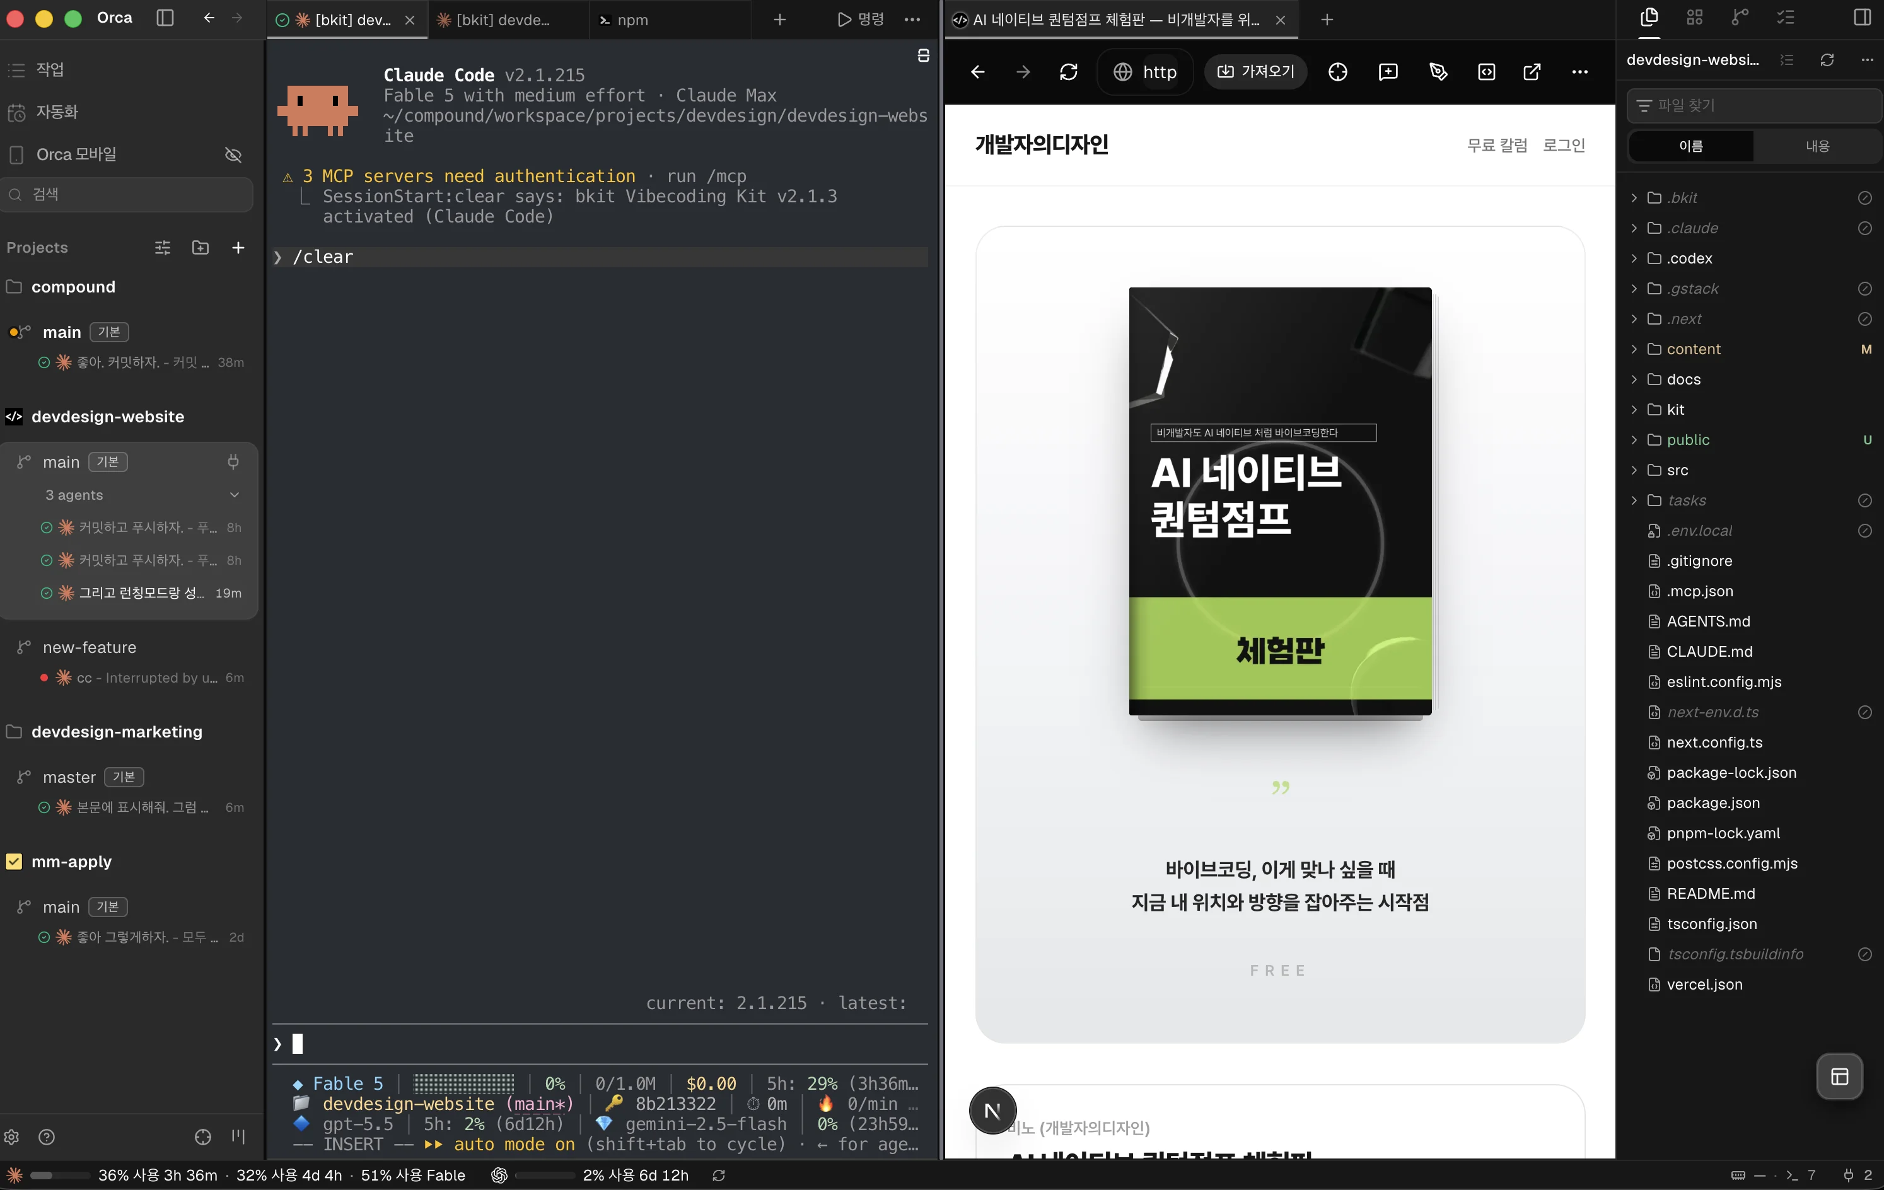This screenshot has width=1884, height=1190.
Task: Open the grid apps panel icon
Action: coord(1695,17)
